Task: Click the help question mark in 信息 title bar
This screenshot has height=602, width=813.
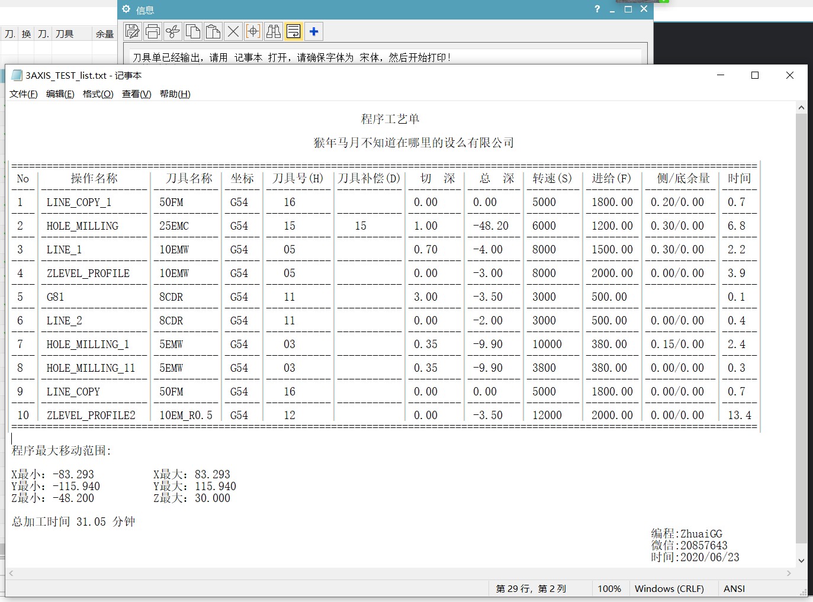Action: pyautogui.click(x=597, y=9)
